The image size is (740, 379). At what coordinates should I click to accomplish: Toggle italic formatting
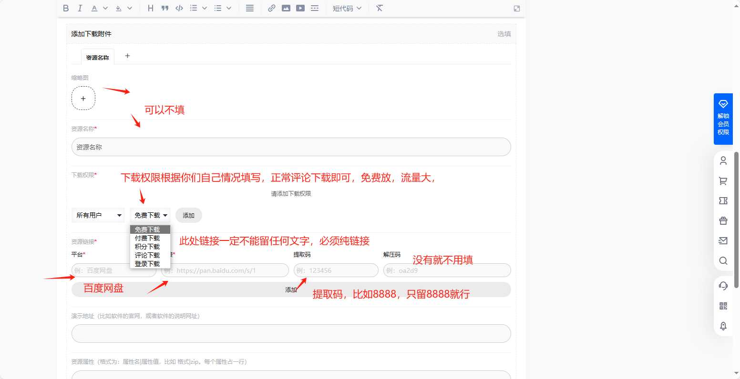tap(80, 8)
